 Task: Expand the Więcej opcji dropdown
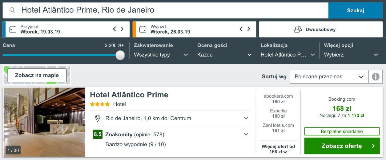point(351,55)
